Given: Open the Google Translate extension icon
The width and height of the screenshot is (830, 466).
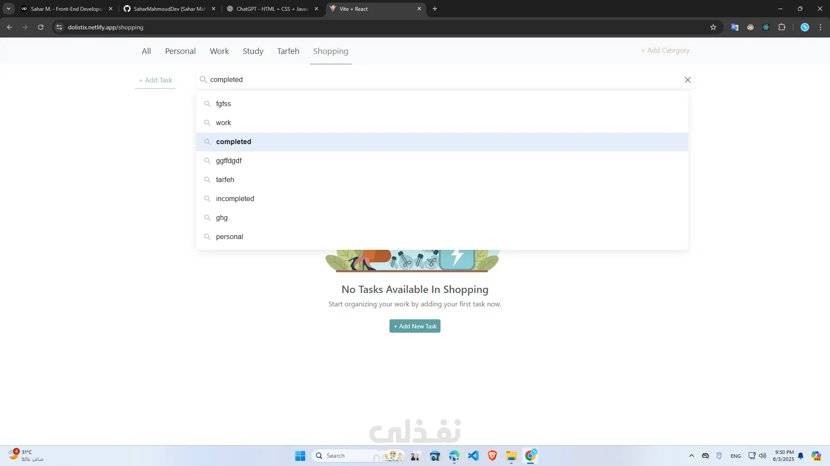Looking at the screenshot, I should coord(735,27).
